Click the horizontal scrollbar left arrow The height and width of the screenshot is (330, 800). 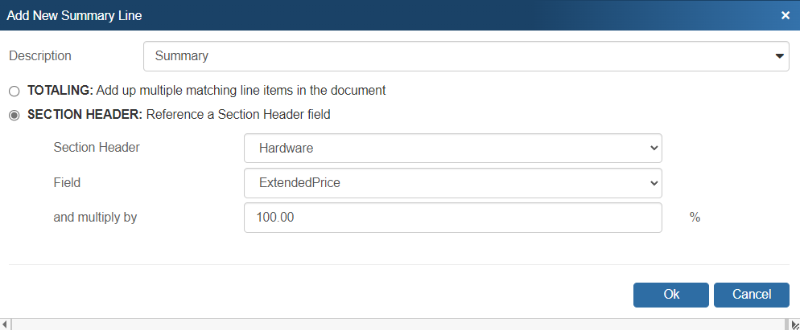tap(5, 324)
